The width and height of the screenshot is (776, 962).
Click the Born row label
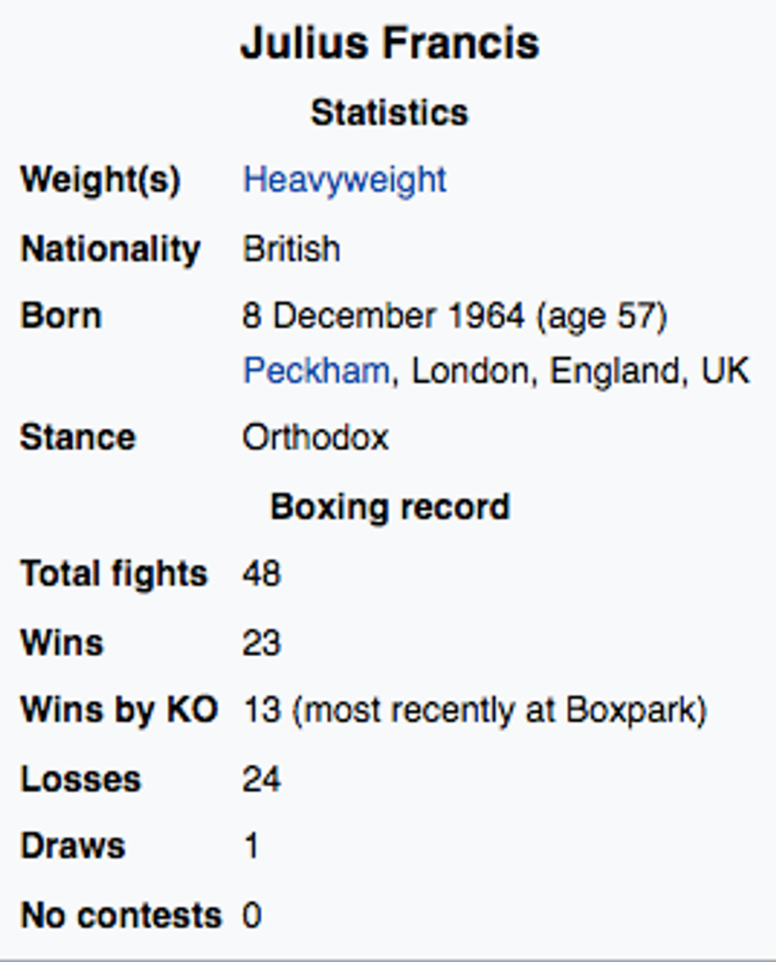click(x=60, y=316)
